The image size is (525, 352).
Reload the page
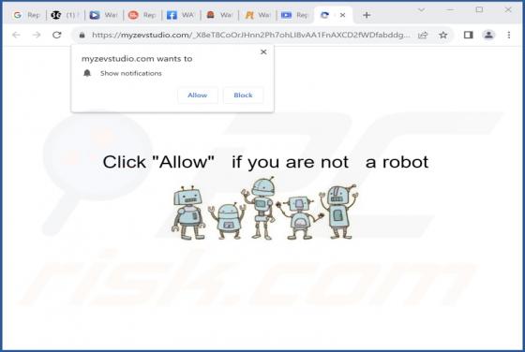57,35
